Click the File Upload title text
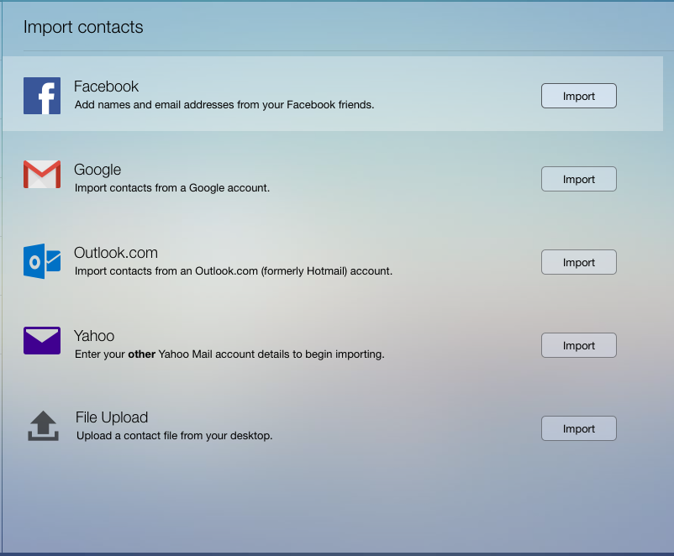The image size is (674, 556). [112, 417]
